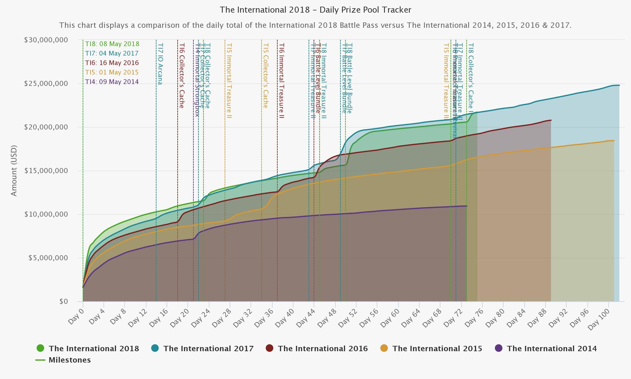The width and height of the screenshot is (631, 379).
Task: Toggle the Milestones legend entry
Action: coord(63,360)
